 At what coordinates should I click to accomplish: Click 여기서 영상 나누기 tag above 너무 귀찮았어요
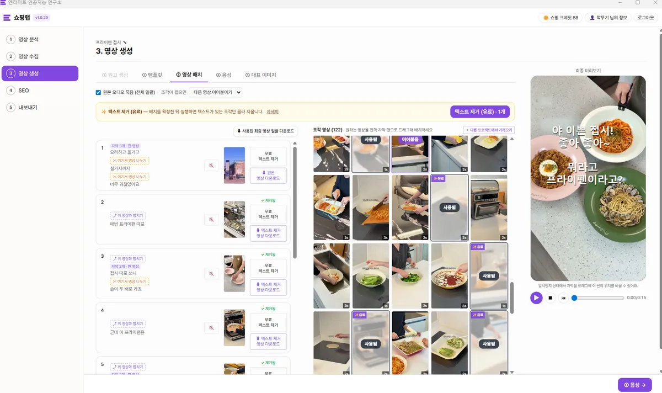tap(130, 177)
